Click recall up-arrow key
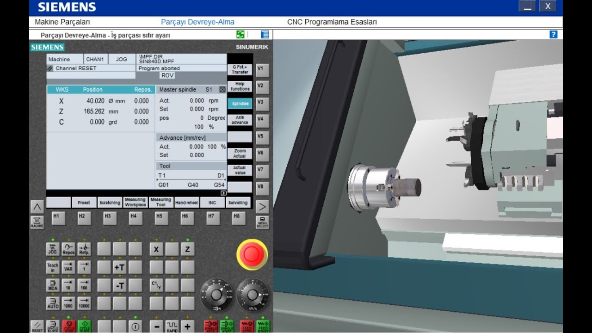Viewport: 592px width, 333px height. (x=37, y=207)
